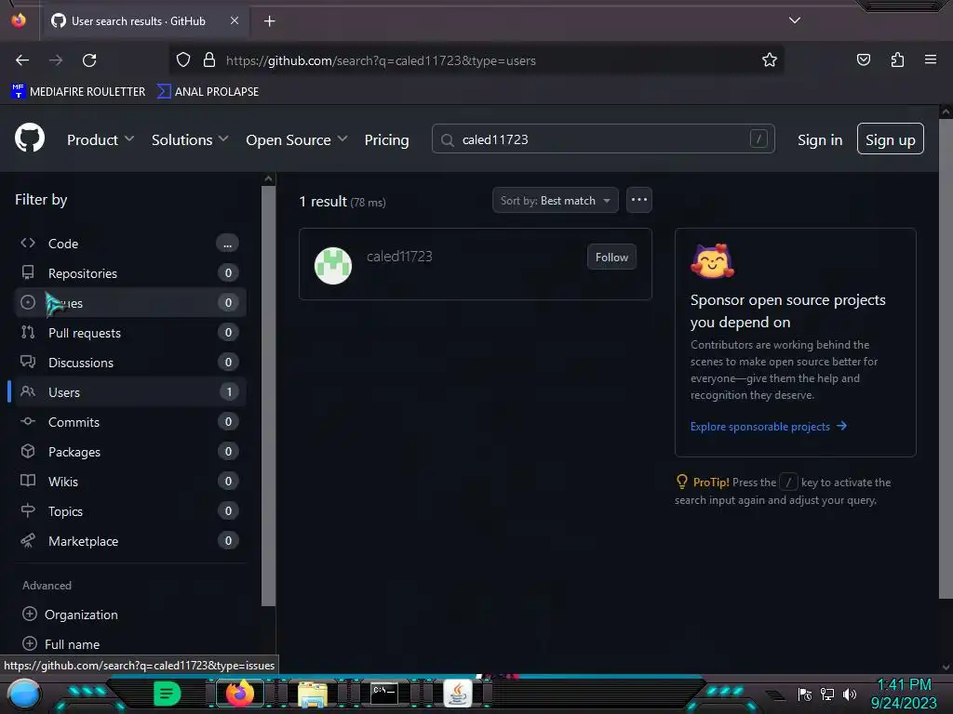The width and height of the screenshot is (953, 714).
Task: Filter results by Pull requests
Action: [129, 333]
